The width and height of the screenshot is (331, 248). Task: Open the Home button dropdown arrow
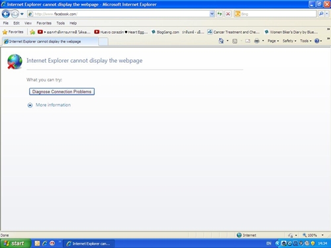[x=227, y=41]
